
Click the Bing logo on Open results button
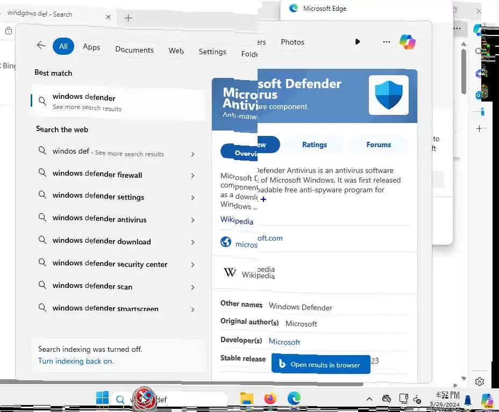coord(282,363)
